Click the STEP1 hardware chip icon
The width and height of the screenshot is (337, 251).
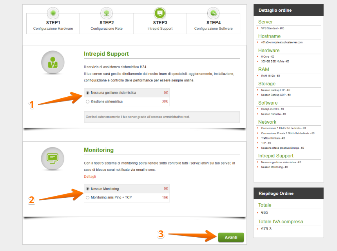click(53, 13)
